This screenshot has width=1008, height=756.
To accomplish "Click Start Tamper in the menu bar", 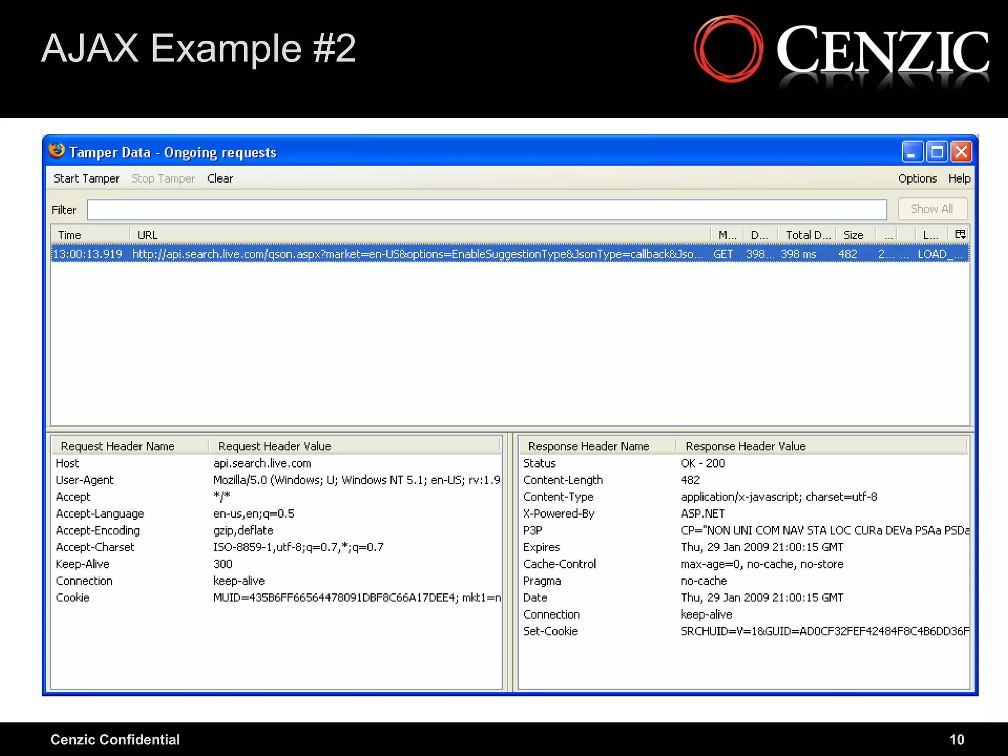I will [x=86, y=179].
